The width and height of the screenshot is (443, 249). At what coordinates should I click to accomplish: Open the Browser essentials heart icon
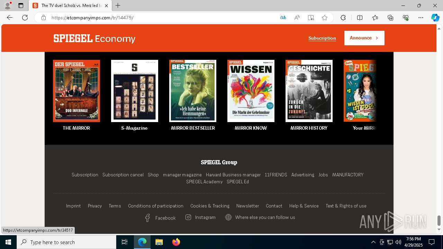click(x=406, y=18)
